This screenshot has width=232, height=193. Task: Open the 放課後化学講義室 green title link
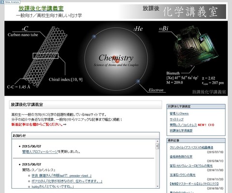pyautogui.click(x=41, y=8)
